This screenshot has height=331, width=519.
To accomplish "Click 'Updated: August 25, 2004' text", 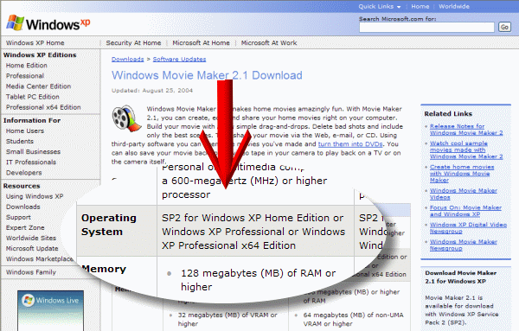I will [152, 90].
